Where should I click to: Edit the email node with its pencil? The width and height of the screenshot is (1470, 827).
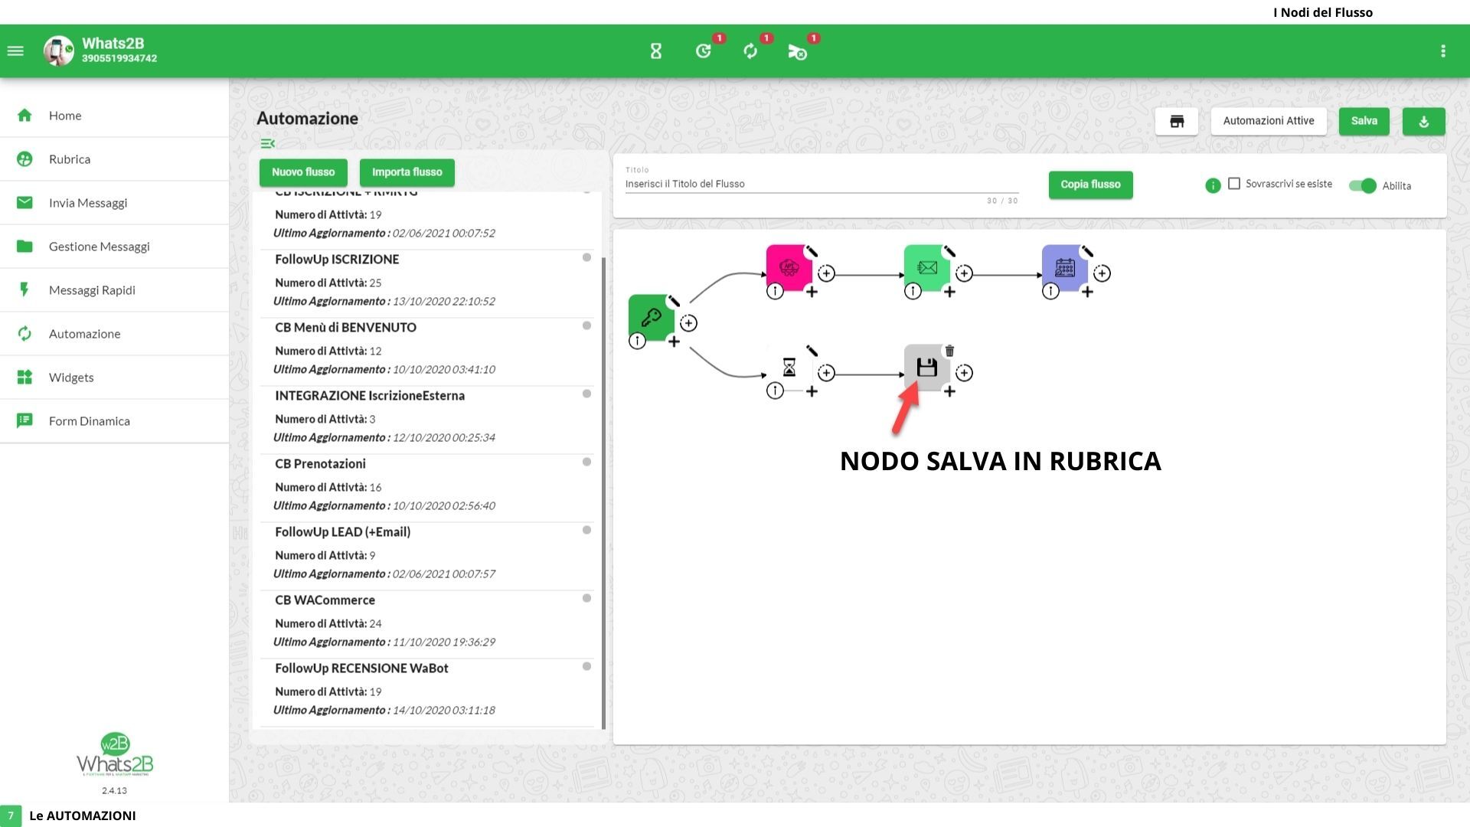(949, 251)
